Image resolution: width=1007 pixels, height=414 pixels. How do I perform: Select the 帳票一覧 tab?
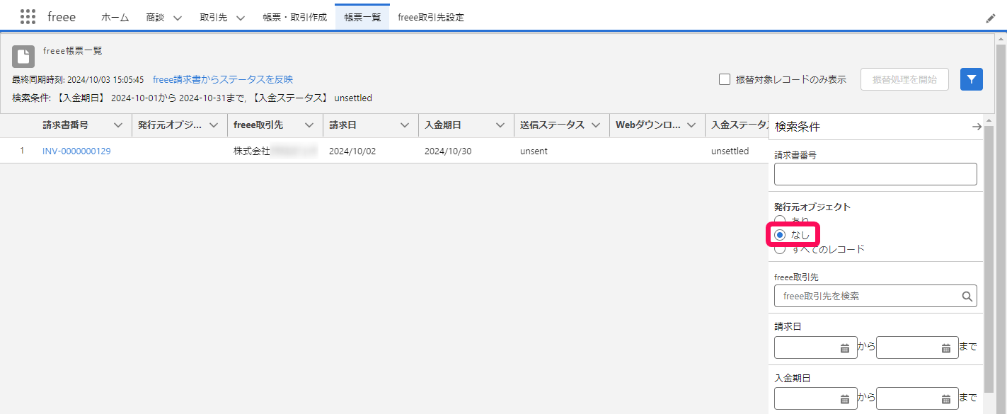coord(362,17)
